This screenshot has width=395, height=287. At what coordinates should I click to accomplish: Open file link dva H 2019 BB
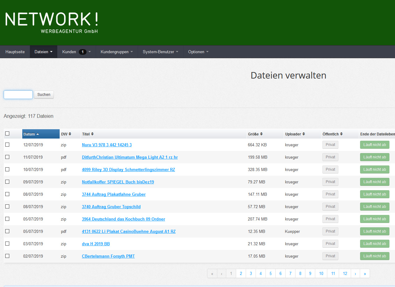point(96,244)
